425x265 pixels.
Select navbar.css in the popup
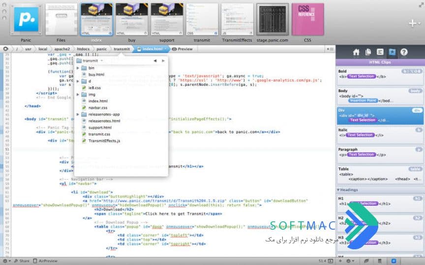(121, 107)
